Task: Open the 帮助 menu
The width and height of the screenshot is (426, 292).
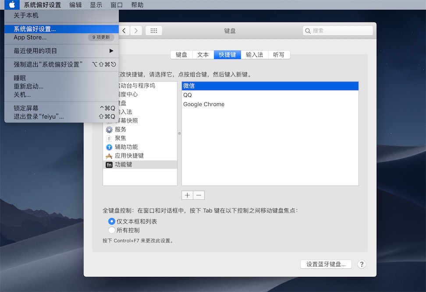Action: [137, 5]
